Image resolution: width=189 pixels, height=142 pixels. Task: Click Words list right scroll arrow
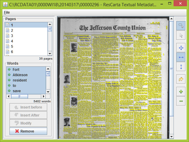tap(44, 96)
